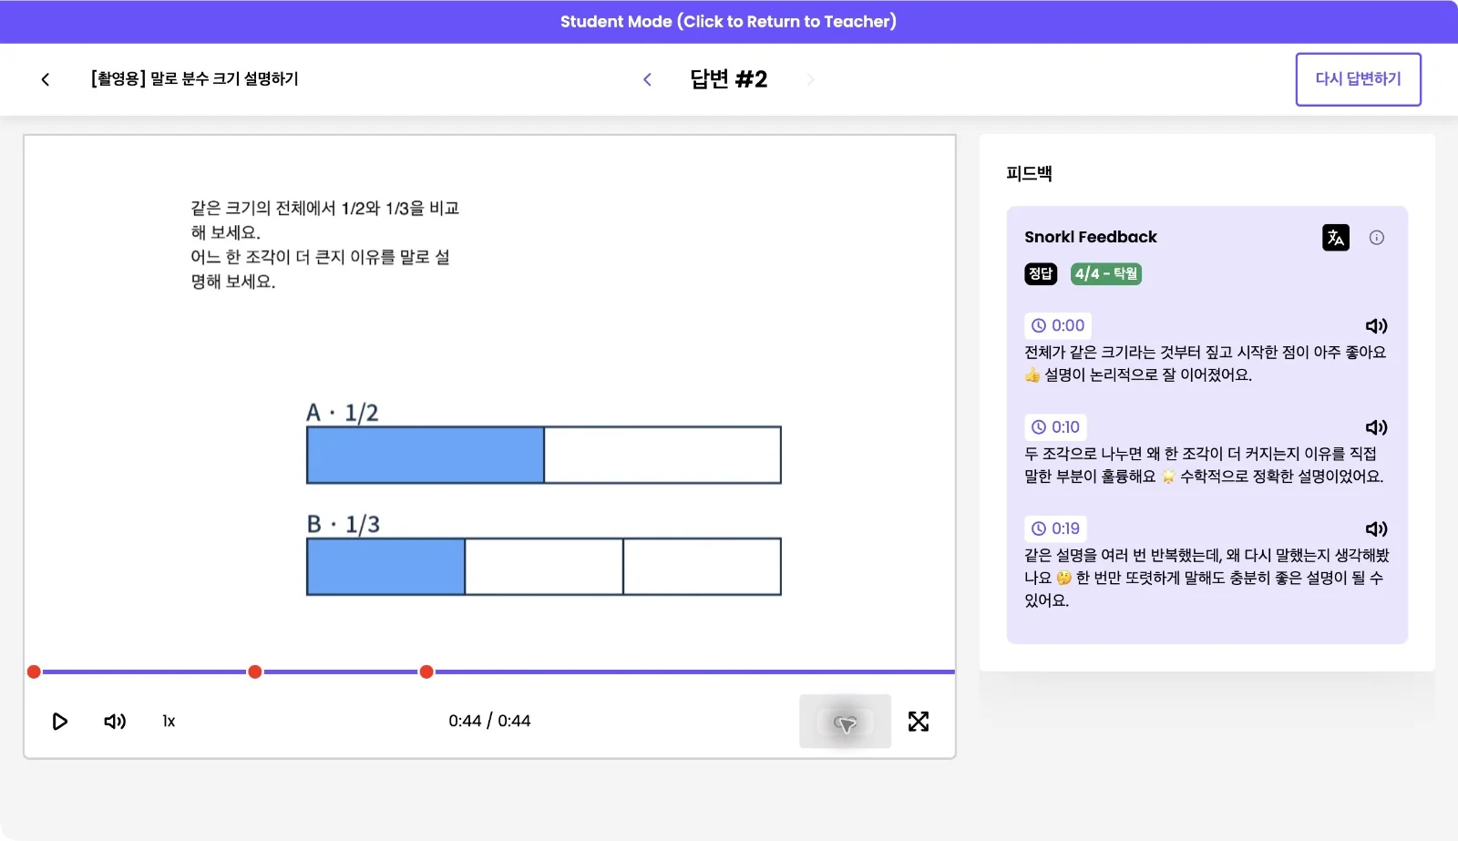This screenshot has height=841, width=1458.
Task: Click the feedback text starting 두 조각으로 나누면
Action: [1204, 465]
